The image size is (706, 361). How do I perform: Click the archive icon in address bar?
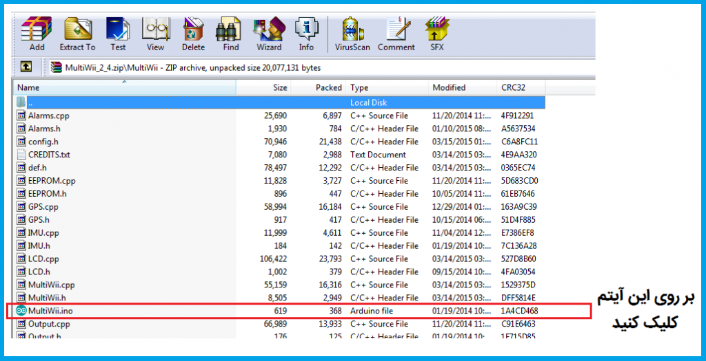[x=57, y=68]
